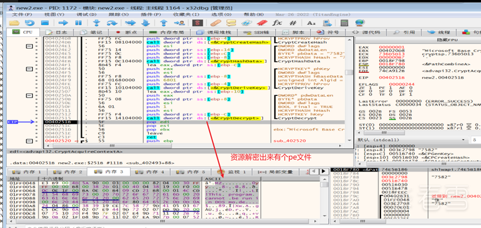This screenshot has height=228, width=481.
Task: Select the 内存 2 dump tab
Action: pos(68,172)
